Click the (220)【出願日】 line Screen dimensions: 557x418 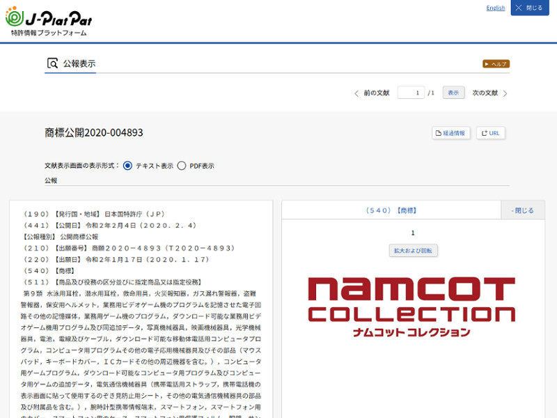[116, 259]
